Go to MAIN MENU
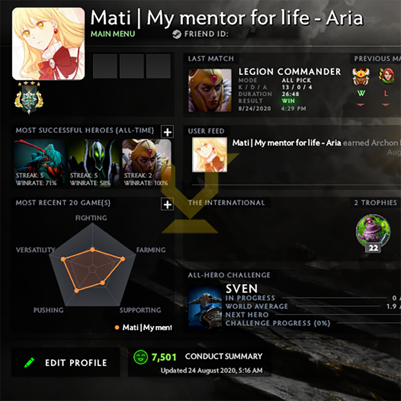Viewport: 401px width, 401px height. 113,34
